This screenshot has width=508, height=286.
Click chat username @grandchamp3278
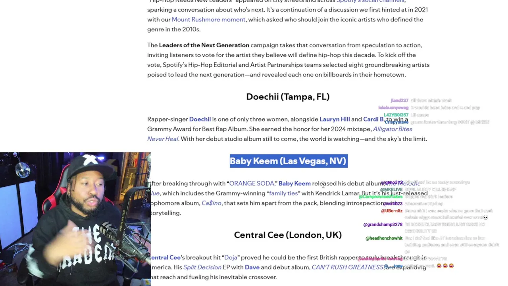coord(383,225)
